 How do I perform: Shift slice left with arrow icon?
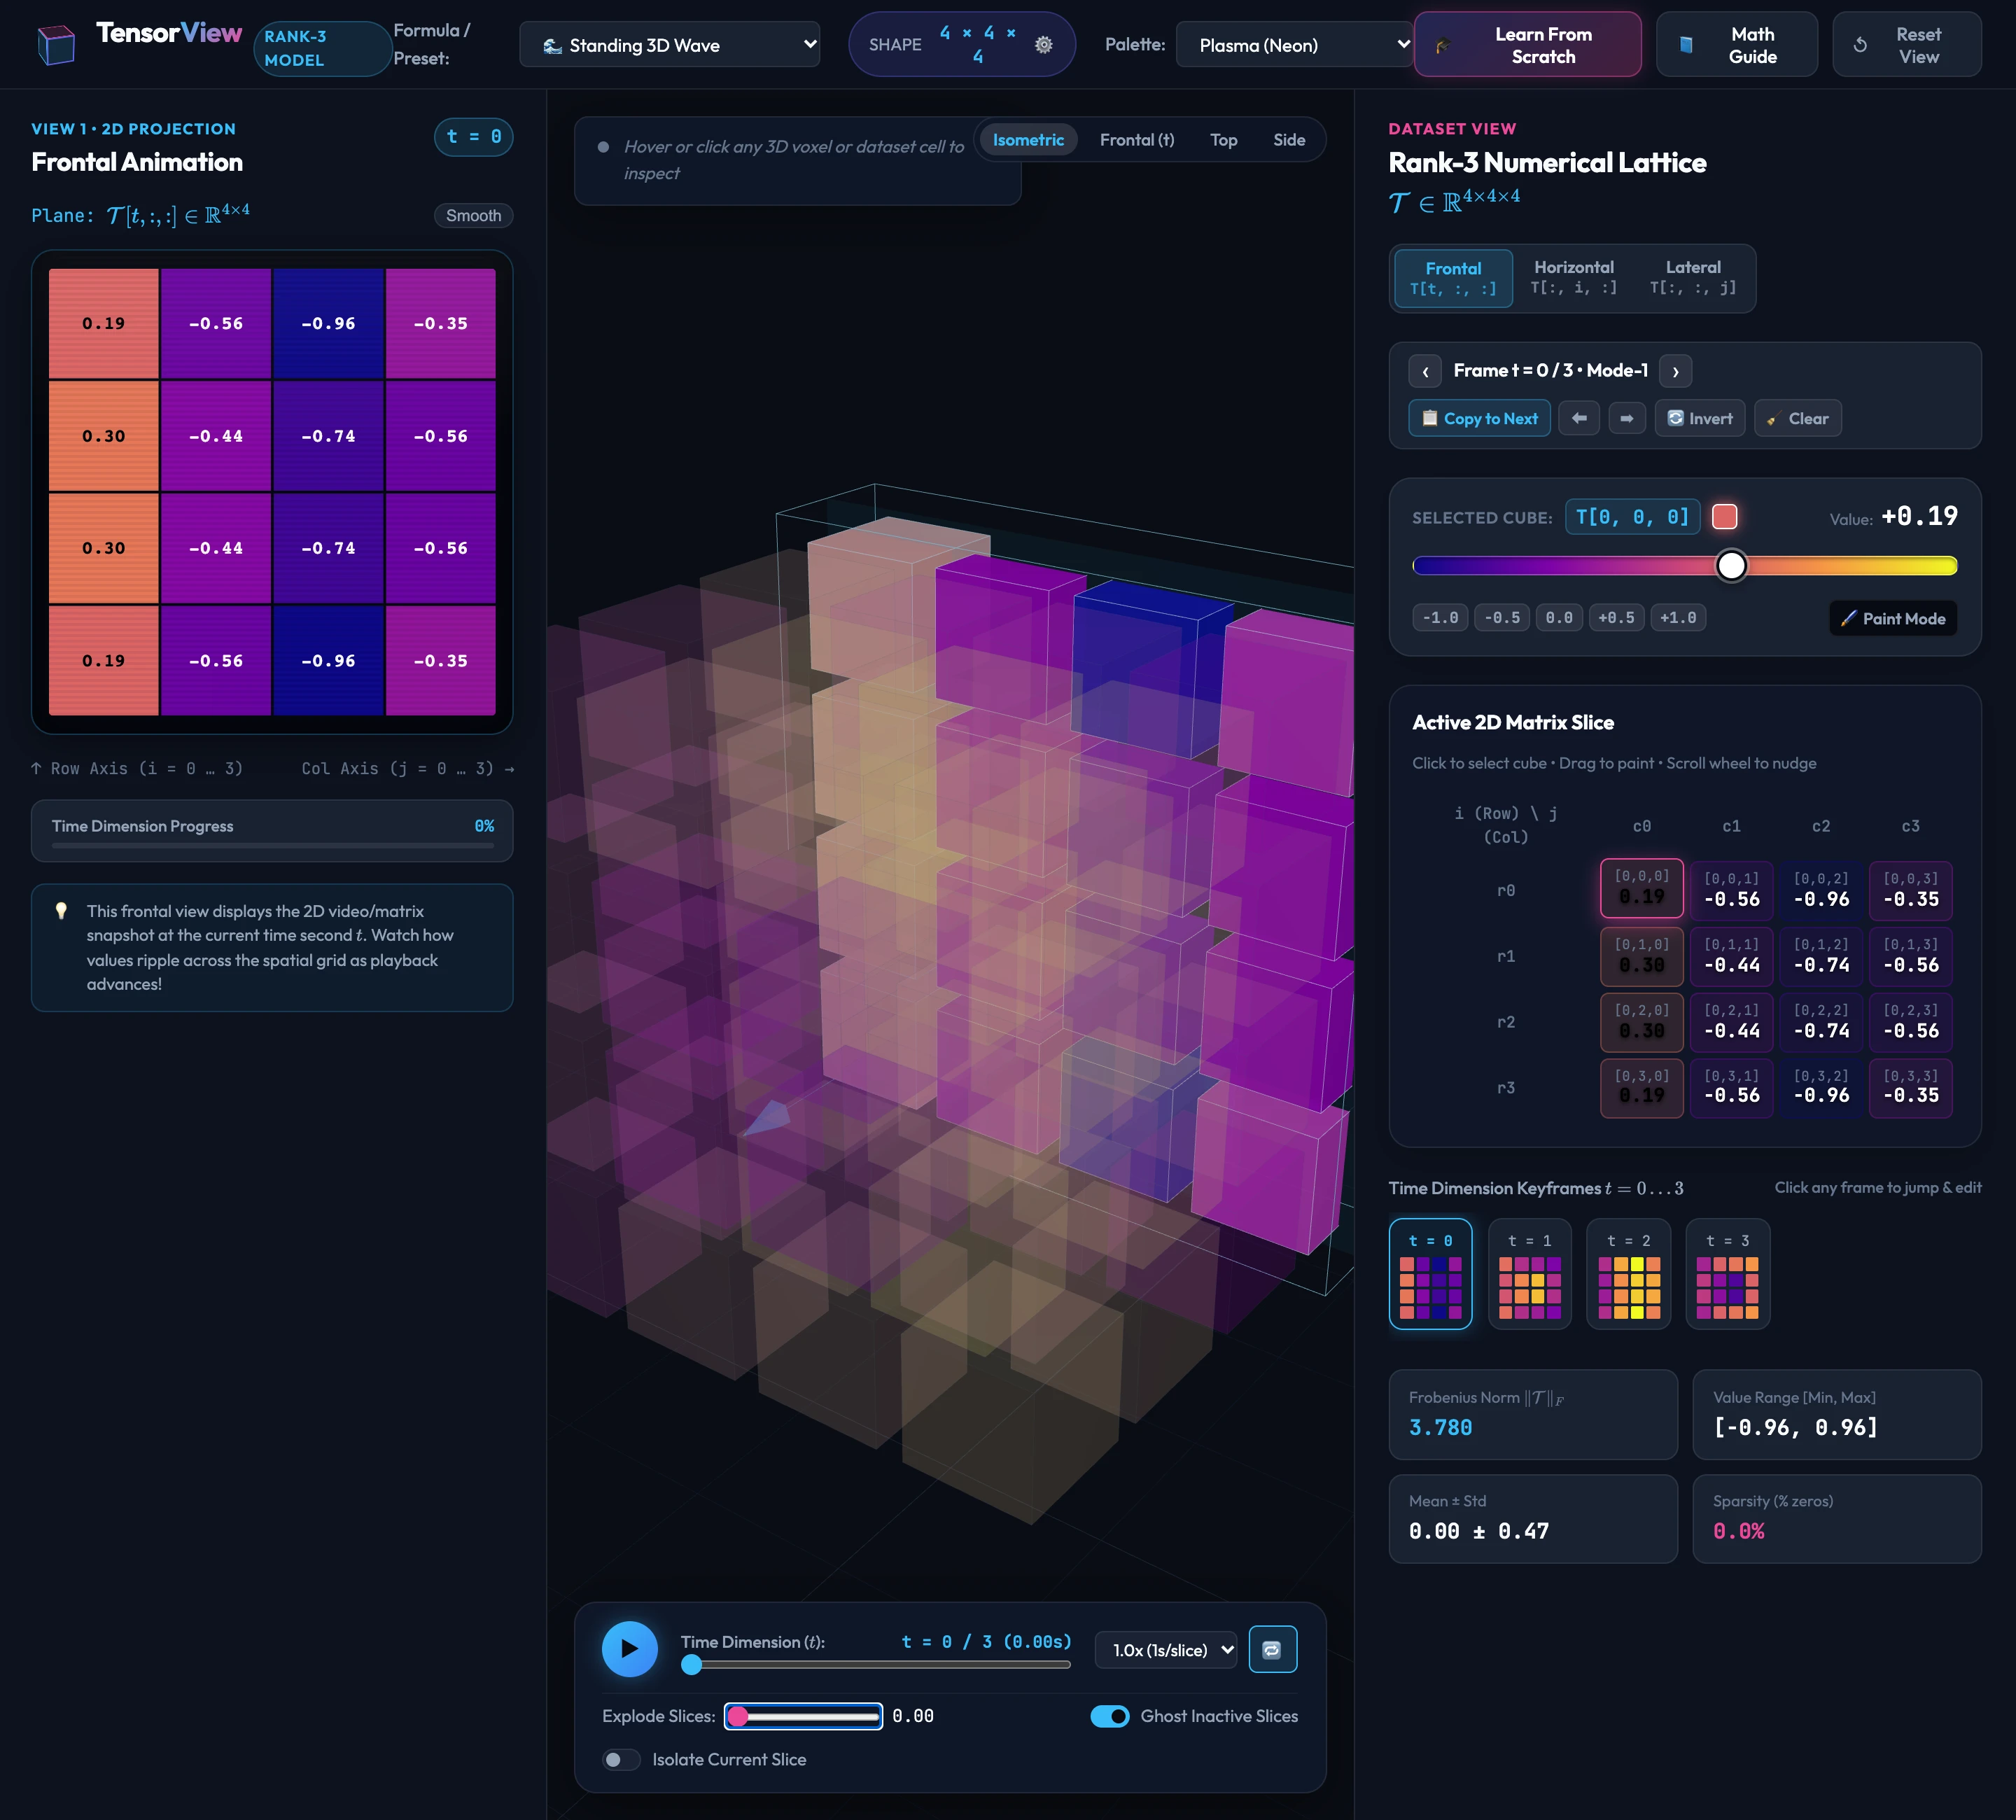tap(1579, 418)
